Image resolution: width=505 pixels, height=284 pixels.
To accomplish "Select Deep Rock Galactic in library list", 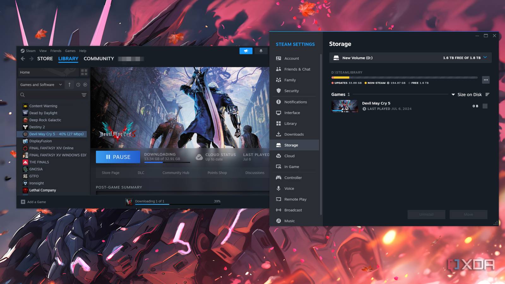I will coord(45,120).
